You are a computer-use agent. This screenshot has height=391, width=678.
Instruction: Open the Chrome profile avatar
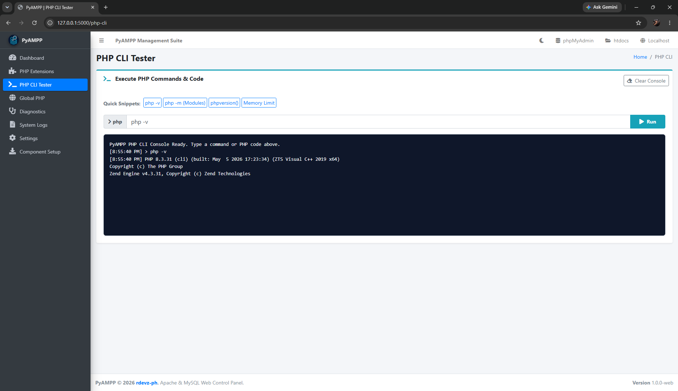[x=656, y=23]
